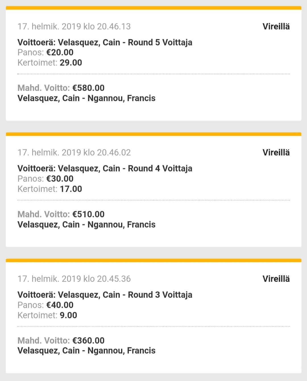Click the Mahd. Voitto €580.00 amount

pos(88,88)
